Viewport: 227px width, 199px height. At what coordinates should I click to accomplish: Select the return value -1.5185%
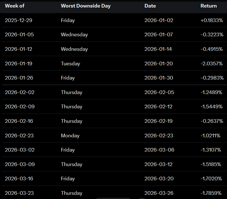[211, 164]
